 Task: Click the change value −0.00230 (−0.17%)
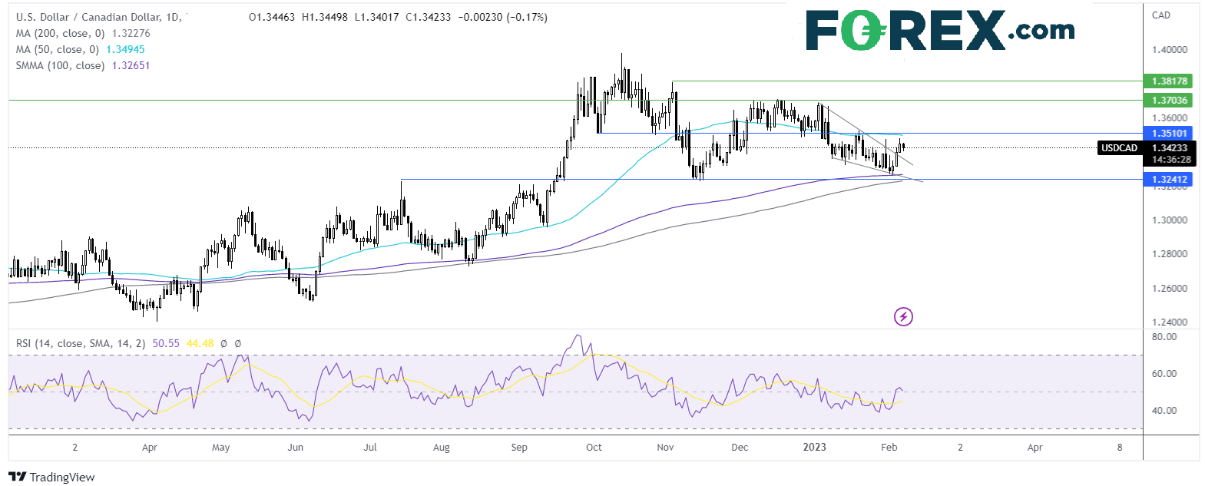pos(502,17)
